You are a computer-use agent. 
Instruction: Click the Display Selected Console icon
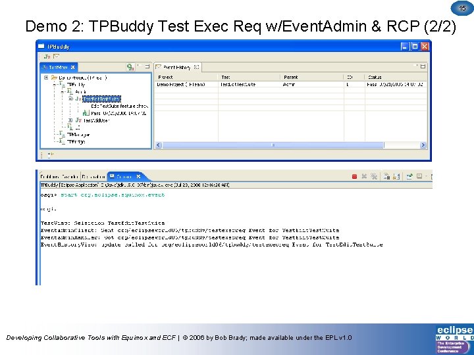[409, 176]
